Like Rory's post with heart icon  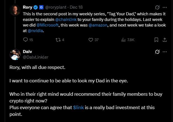[x=90, y=40]
